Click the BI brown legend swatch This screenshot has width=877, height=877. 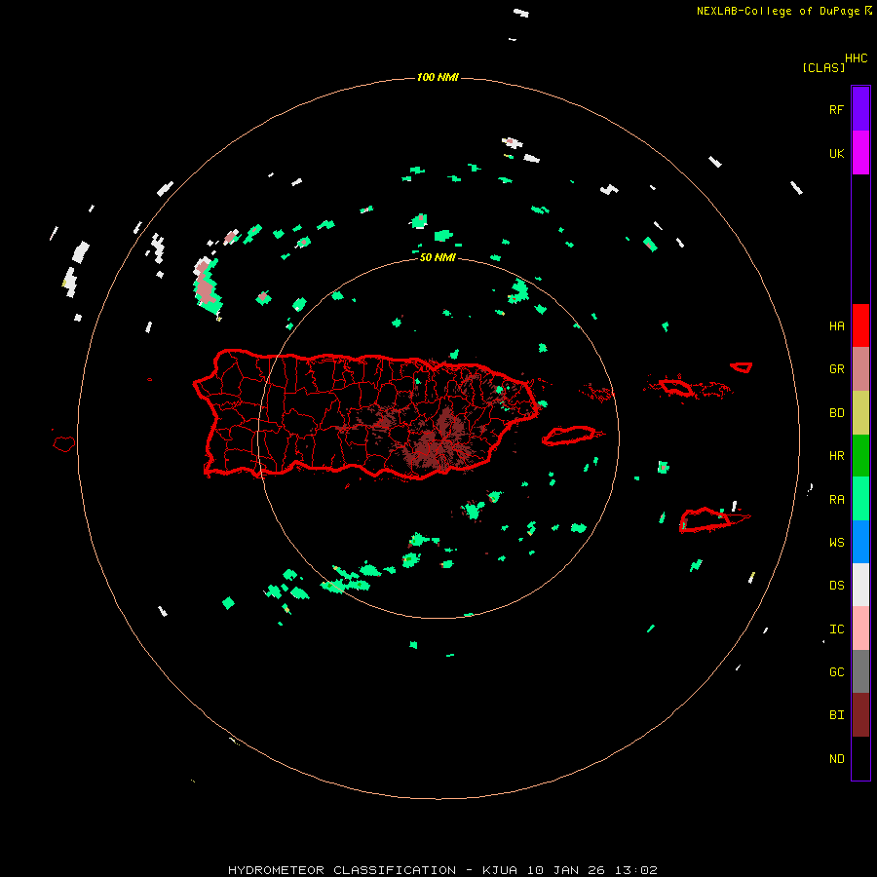point(860,715)
